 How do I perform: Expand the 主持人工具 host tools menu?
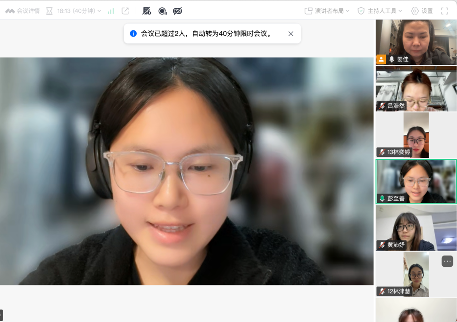point(380,11)
